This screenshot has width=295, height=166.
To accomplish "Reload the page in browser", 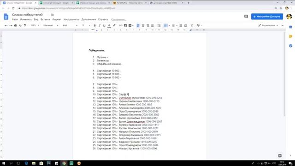I will click(13, 8).
